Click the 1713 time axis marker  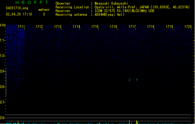(x=58, y=27)
